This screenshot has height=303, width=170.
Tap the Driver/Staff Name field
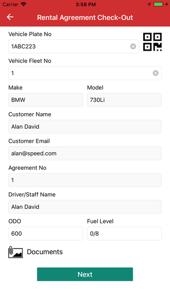pyautogui.click(x=85, y=207)
